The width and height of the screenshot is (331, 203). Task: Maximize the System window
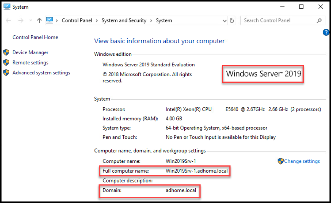pos(301,7)
